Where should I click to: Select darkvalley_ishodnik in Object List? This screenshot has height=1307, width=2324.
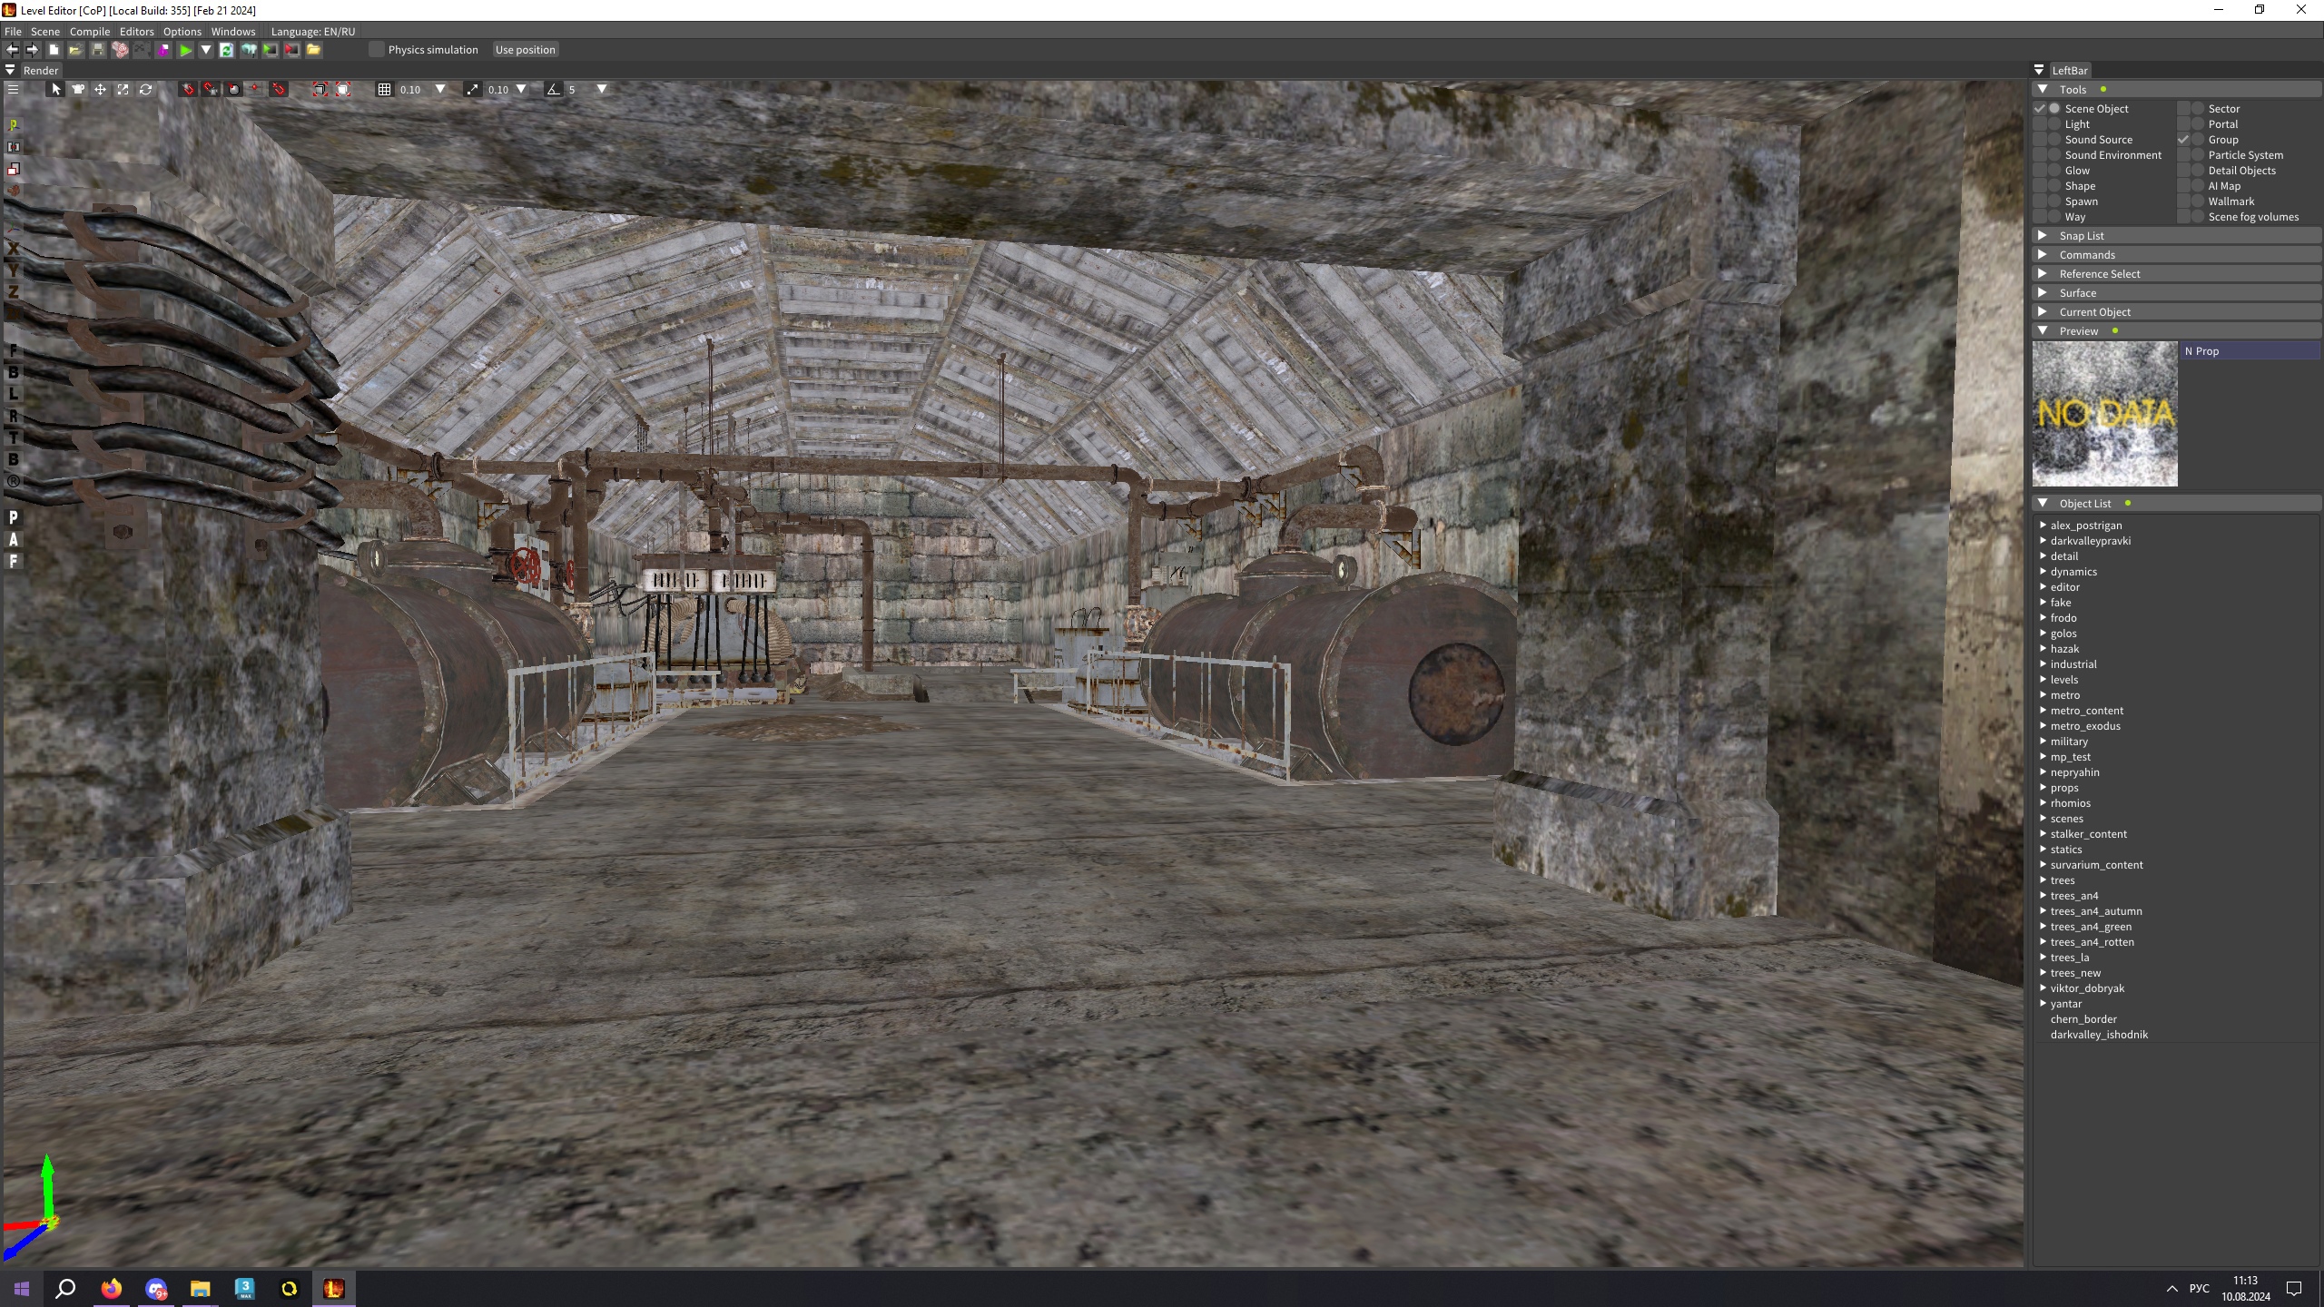pos(2098,1035)
